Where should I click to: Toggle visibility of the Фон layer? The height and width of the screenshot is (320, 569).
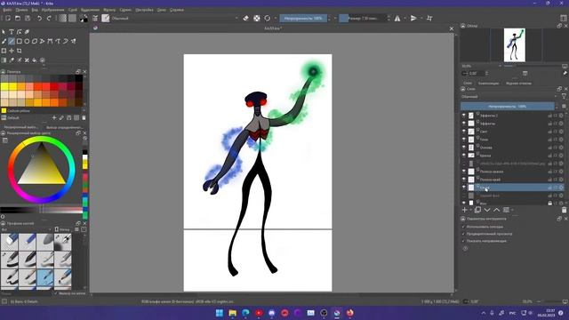click(x=464, y=203)
